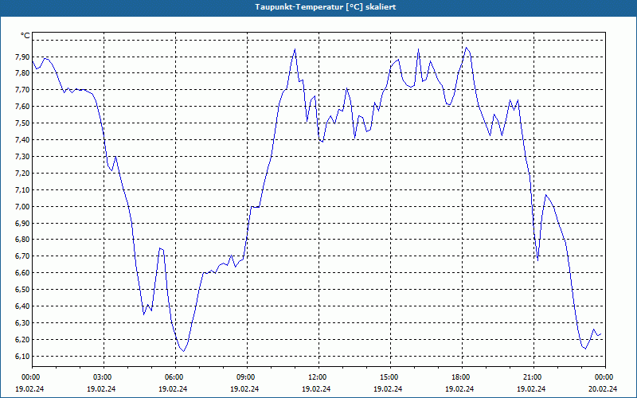Click the 7,10 y-axis label
Image resolution: width=637 pixels, height=398 pixels.
coord(22,189)
